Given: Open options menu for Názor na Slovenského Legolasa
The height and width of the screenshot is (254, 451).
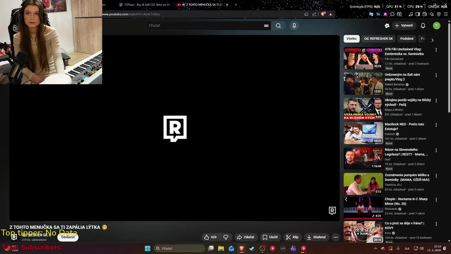Looking at the screenshot, I should click(x=436, y=150).
